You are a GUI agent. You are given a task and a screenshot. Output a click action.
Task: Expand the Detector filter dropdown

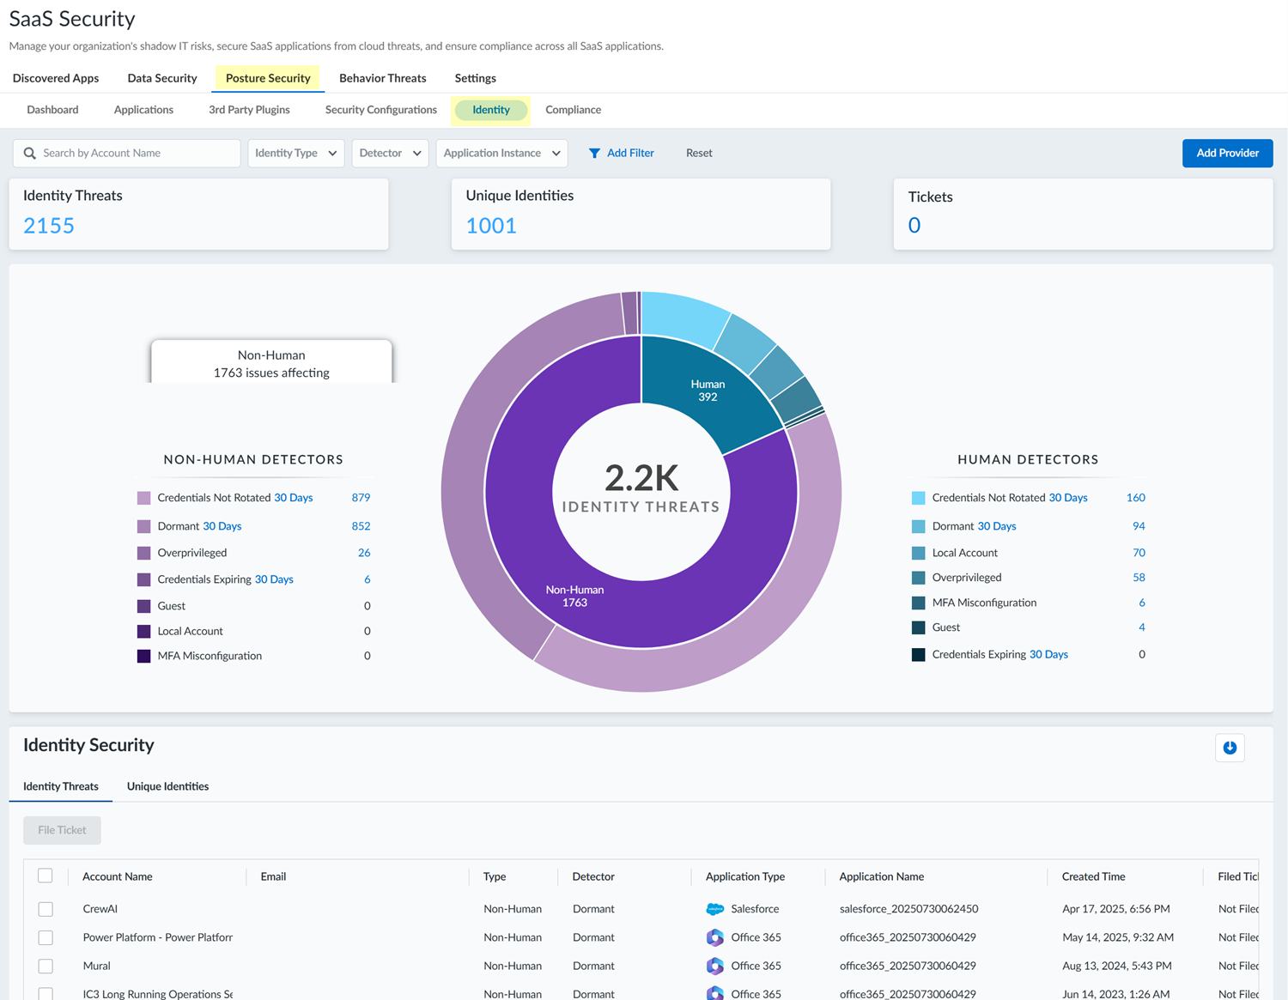pos(390,154)
